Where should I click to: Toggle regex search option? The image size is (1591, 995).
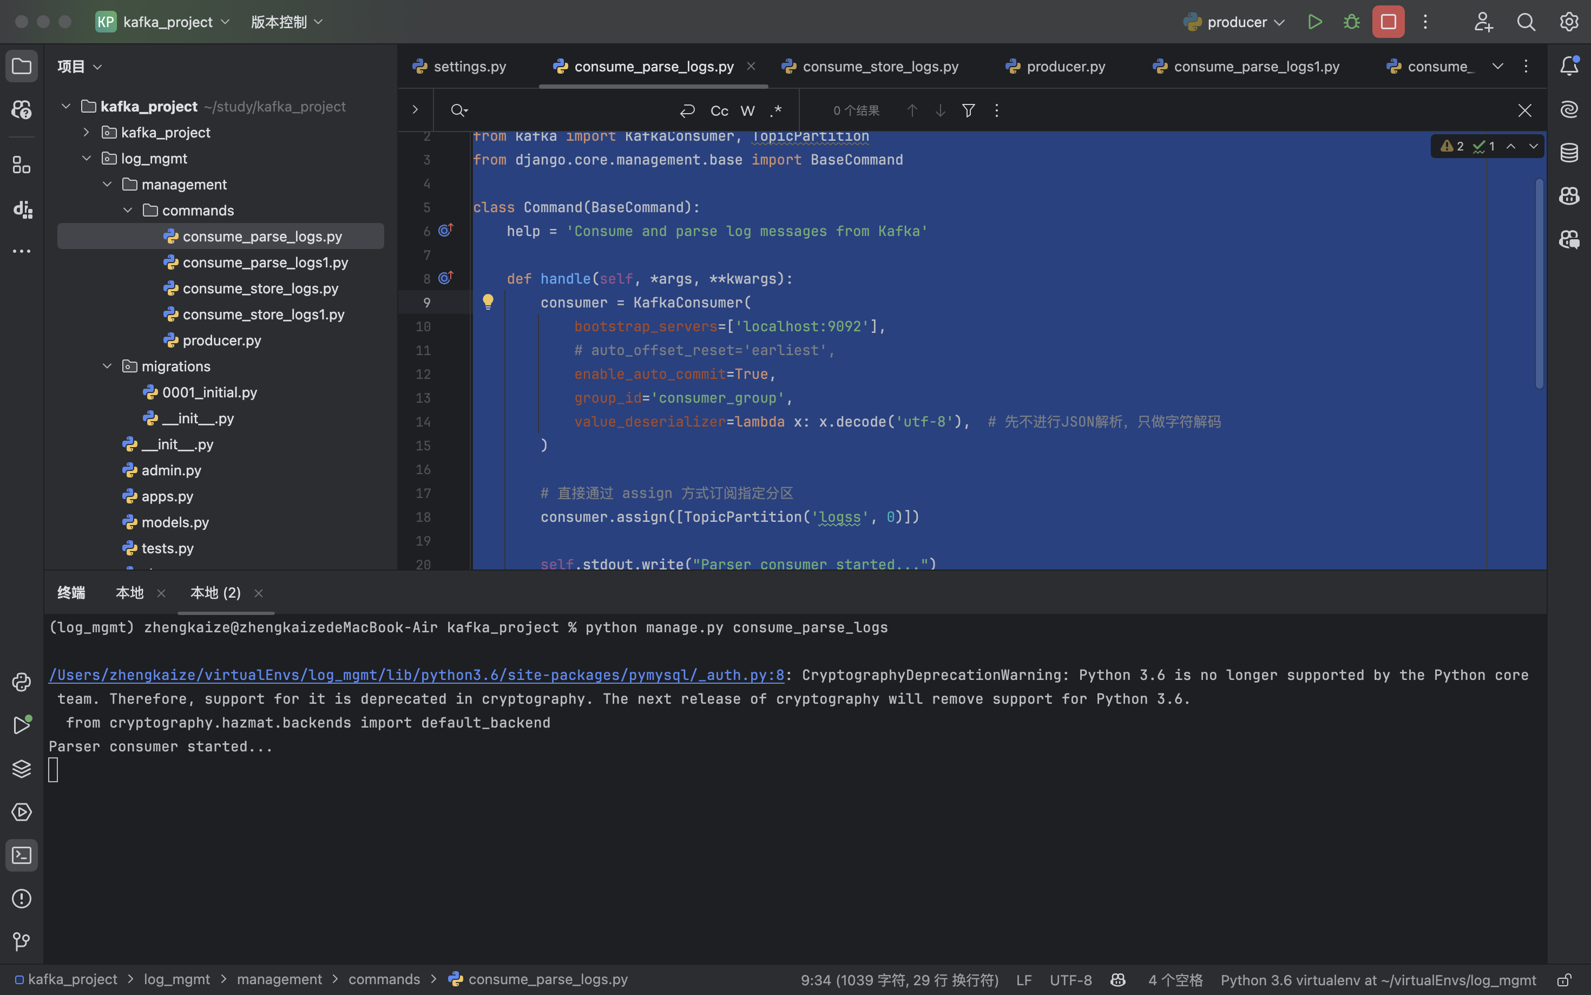(x=776, y=110)
